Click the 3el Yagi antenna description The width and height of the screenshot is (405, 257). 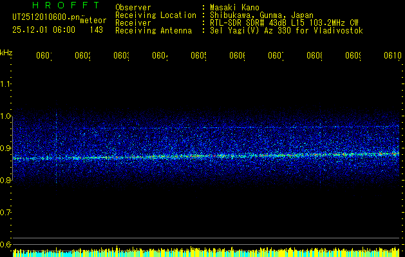pyautogui.click(x=287, y=31)
